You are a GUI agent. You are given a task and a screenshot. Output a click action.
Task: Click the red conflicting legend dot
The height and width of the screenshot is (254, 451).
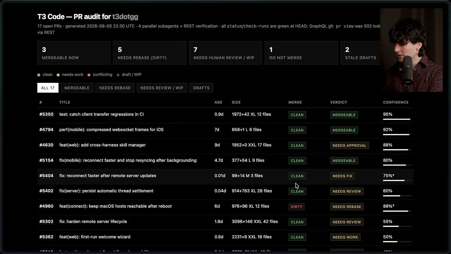click(89, 75)
